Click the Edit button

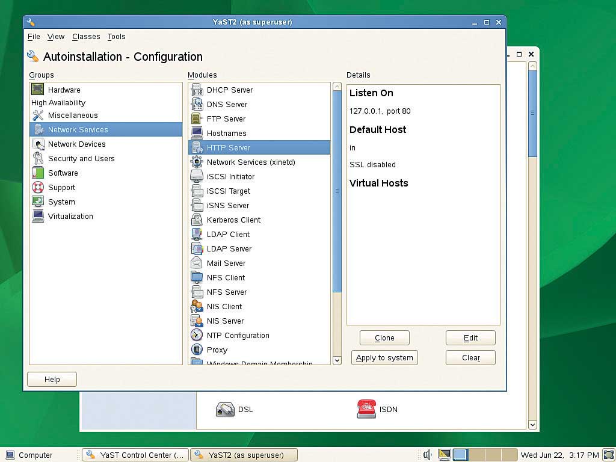[470, 338]
